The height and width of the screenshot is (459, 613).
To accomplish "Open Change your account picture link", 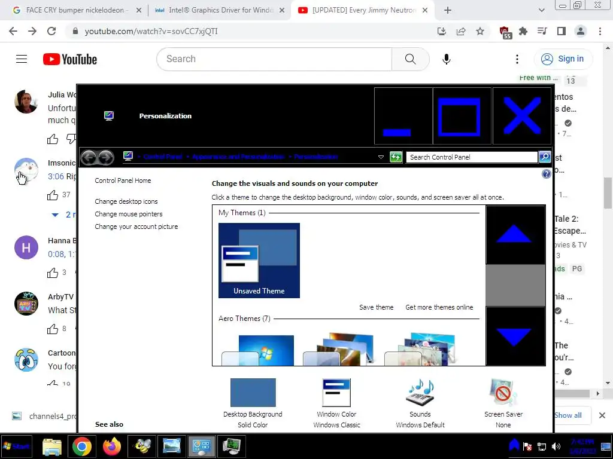I will pyautogui.click(x=136, y=227).
